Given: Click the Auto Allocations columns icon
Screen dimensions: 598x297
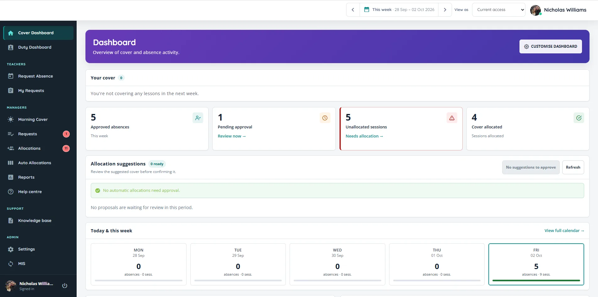Looking at the screenshot, I should coord(11,163).
